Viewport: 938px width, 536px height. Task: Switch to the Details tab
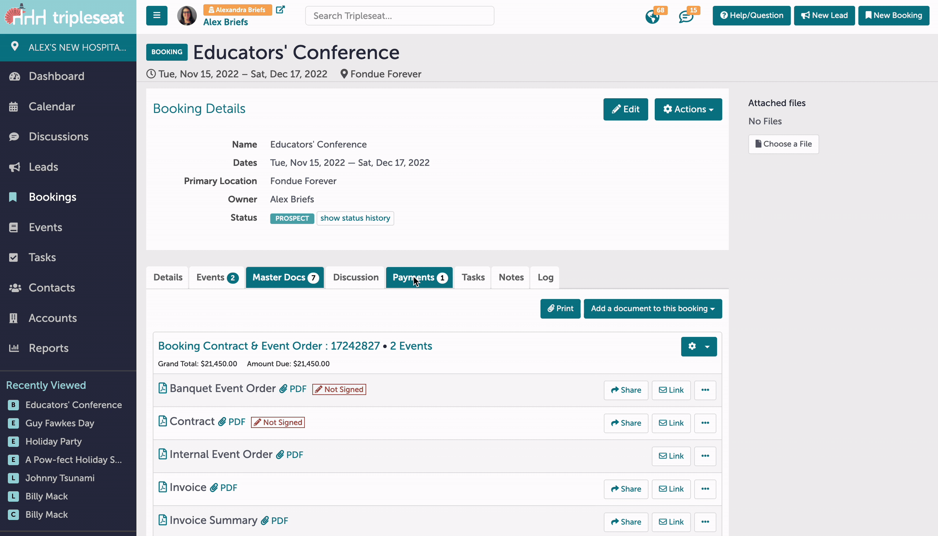pyautogui.click(x=168, y=277)
